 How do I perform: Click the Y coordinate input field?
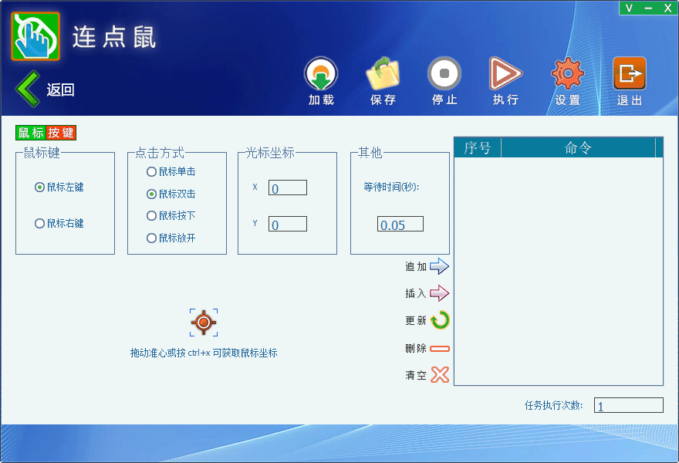[288, 225]
